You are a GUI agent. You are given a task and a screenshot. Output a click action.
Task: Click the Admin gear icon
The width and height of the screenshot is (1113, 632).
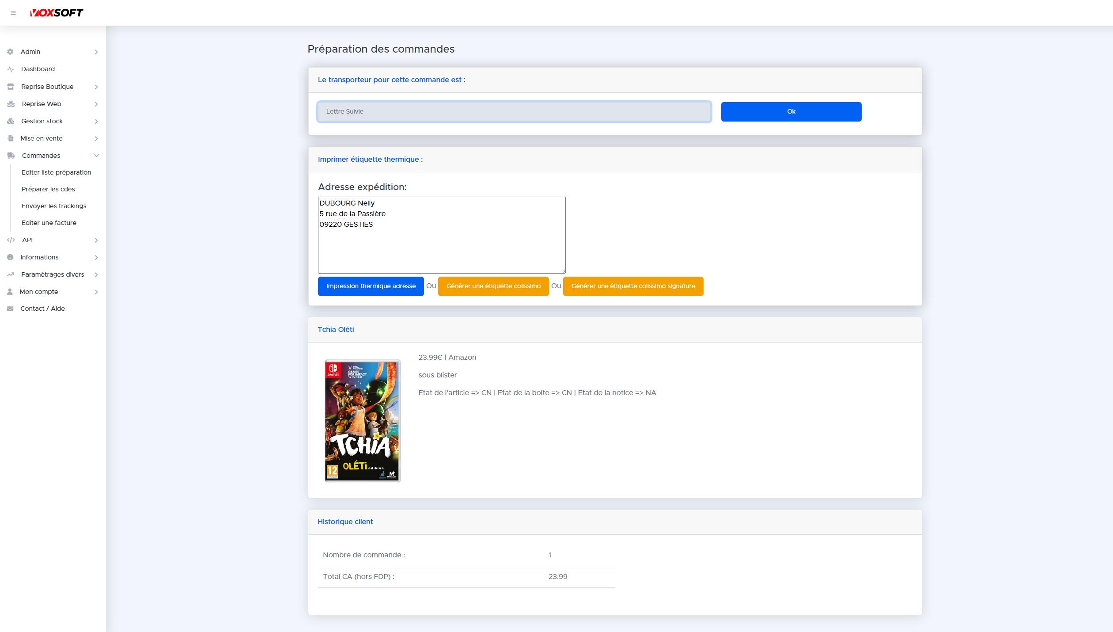(10, 52)
